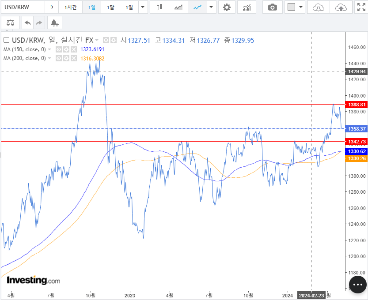Click the cloud upload save-chart icon
This screenshot has height=300, width=368.
click(341, 7)
